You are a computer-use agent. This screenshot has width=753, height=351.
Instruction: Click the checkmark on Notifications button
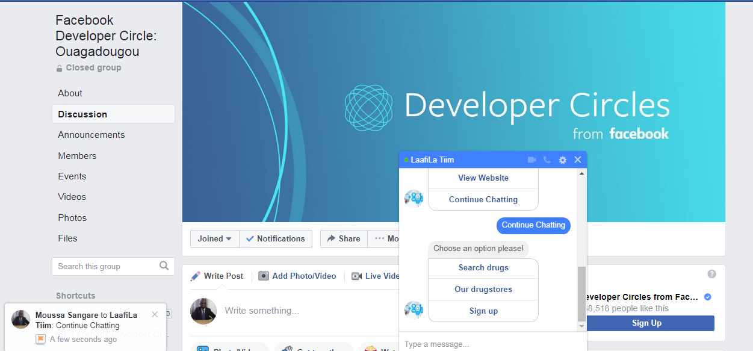[x=250, y=238]
